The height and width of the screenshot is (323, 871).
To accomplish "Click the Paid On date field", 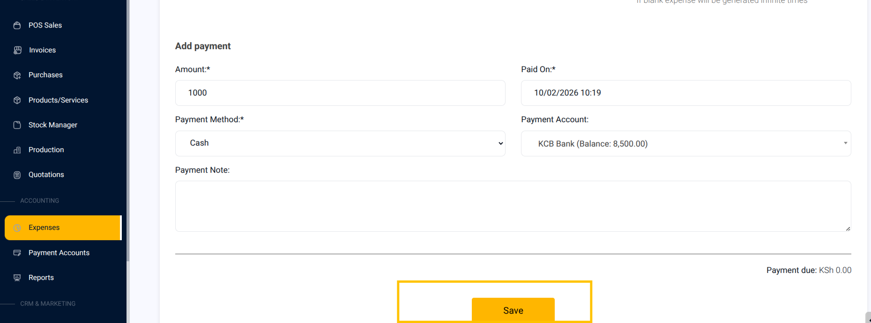I will 686,93.
